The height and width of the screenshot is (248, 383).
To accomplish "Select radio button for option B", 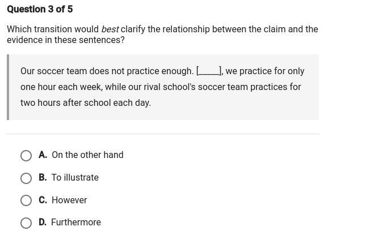I will [26, 178].
